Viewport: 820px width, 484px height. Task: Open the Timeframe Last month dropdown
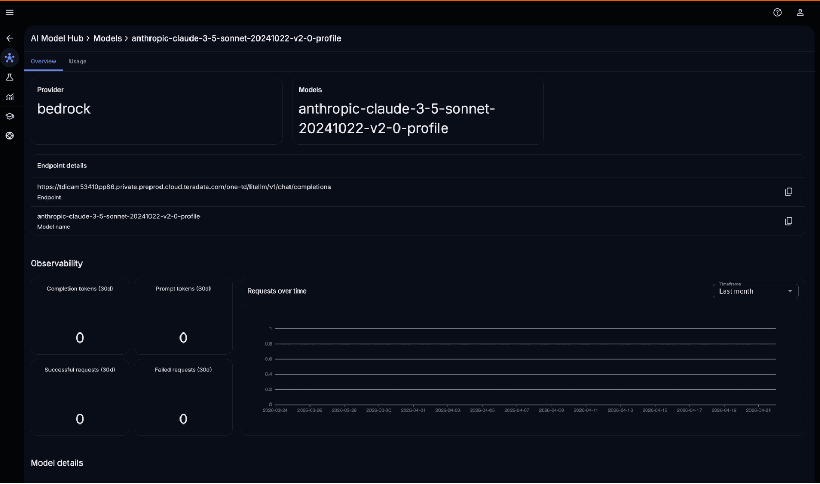point(755,291)
